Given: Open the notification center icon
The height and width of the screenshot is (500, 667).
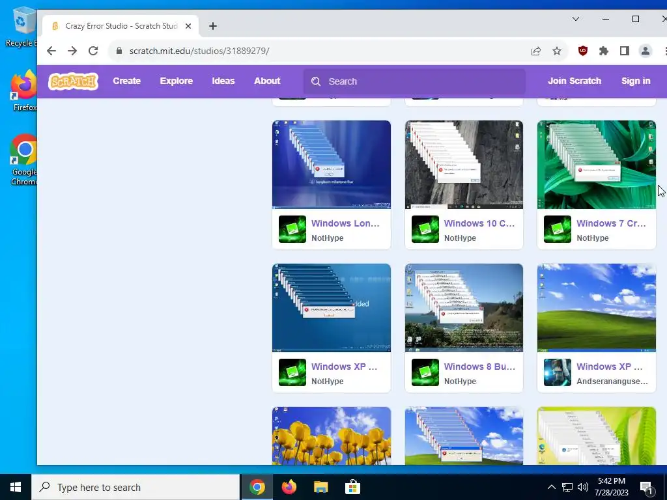Looking at the screenshot, I should coord(646,488).
